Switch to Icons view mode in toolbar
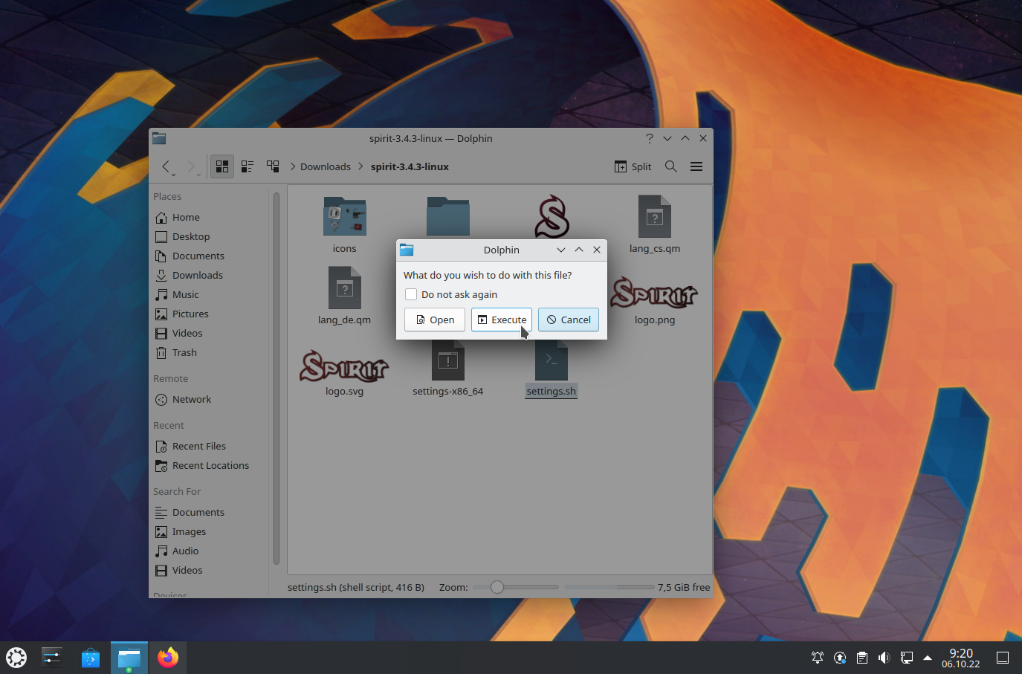The width and height of the screenshot is (1022, 674). tap(222, 166)
